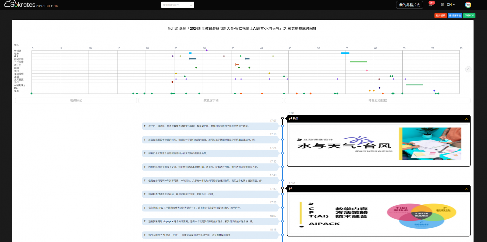Viewport: 487px width, 242px height.
Task: Switch to the 观课标记 tab
Action: (76, 100)
